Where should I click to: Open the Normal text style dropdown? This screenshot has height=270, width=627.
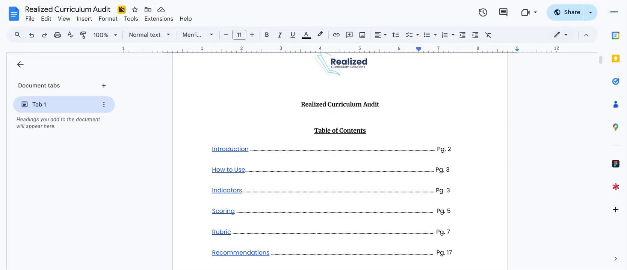[149, 35]
